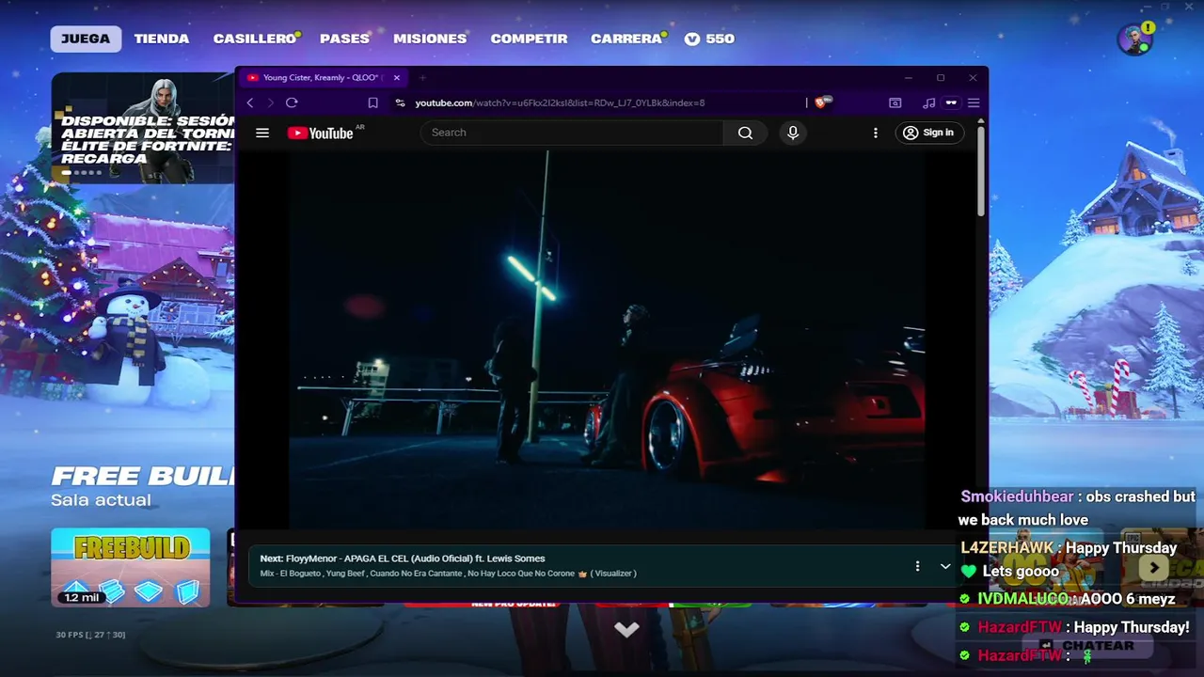Click the YouTube logo
Image resolution: width=1204 pixels, height=677 pixels.
[320, 133]
